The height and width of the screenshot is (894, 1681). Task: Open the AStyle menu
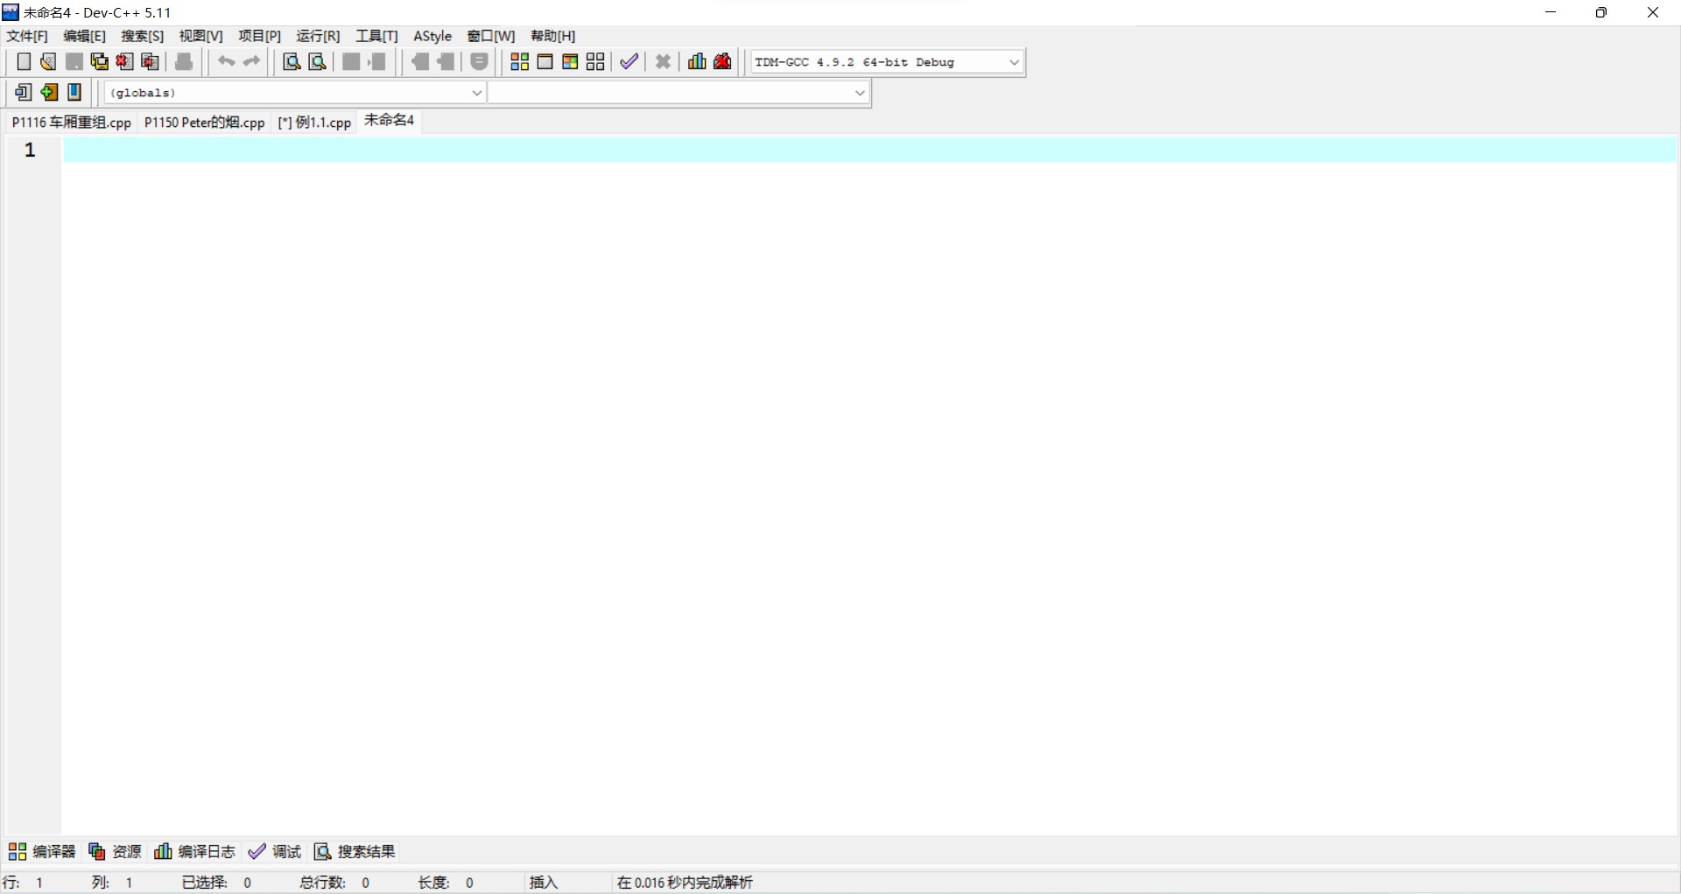coord(433,36)
